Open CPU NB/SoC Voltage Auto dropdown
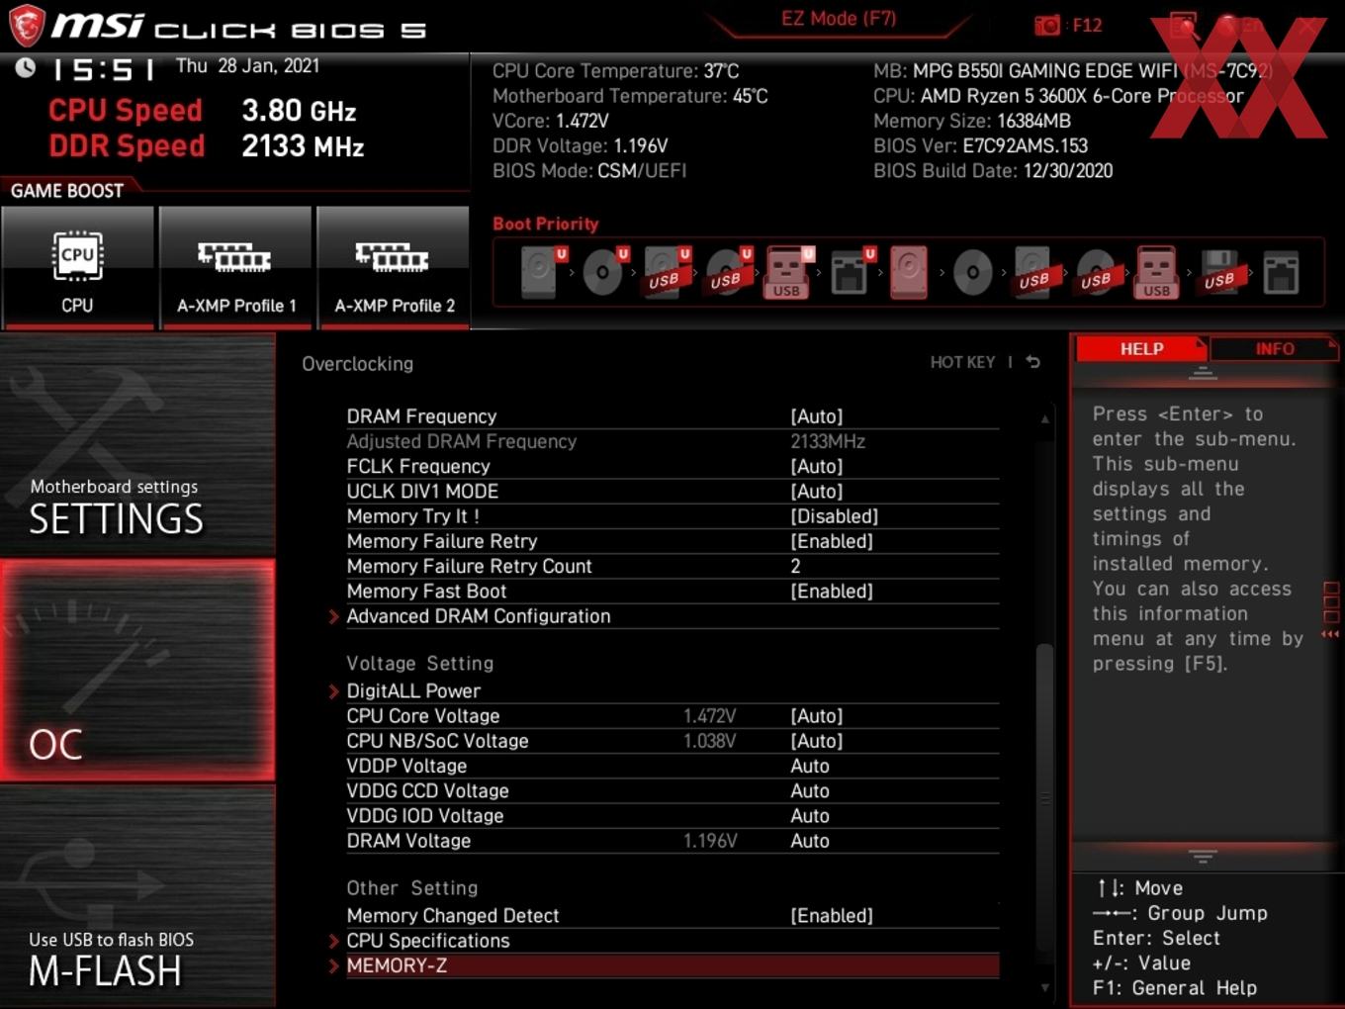The height and width of the screenshot is (1009, 1345). coord(817,741)
